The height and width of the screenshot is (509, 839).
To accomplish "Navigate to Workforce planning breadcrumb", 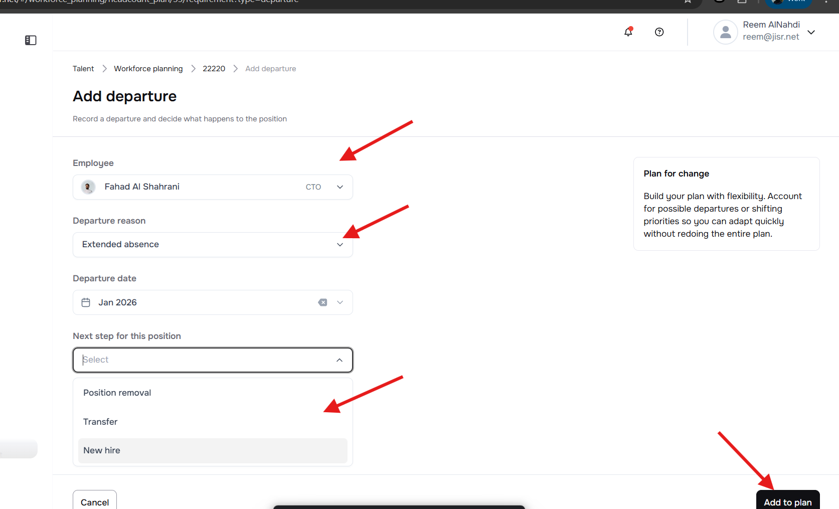I will click(x=148, y=69).
